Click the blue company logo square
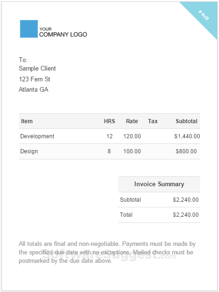Screen dimensions: 219x292 click(29, 29)
